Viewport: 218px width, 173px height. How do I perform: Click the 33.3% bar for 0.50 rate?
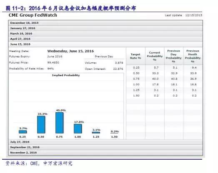[x=41, y=125]
